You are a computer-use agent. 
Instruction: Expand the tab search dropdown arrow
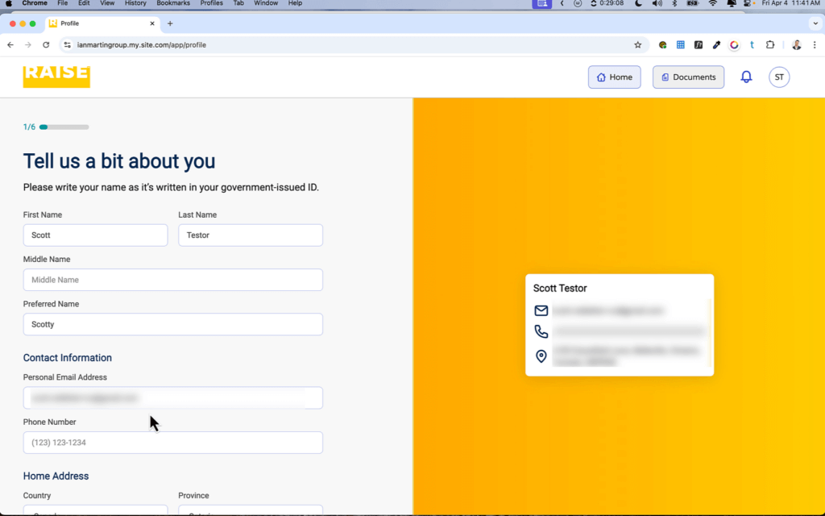[815, 23]
